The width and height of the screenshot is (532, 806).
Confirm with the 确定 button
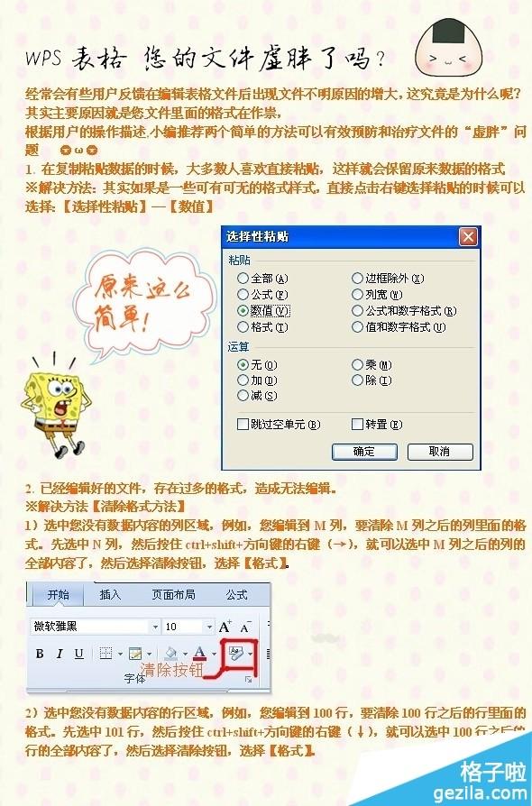pos(364,452)
